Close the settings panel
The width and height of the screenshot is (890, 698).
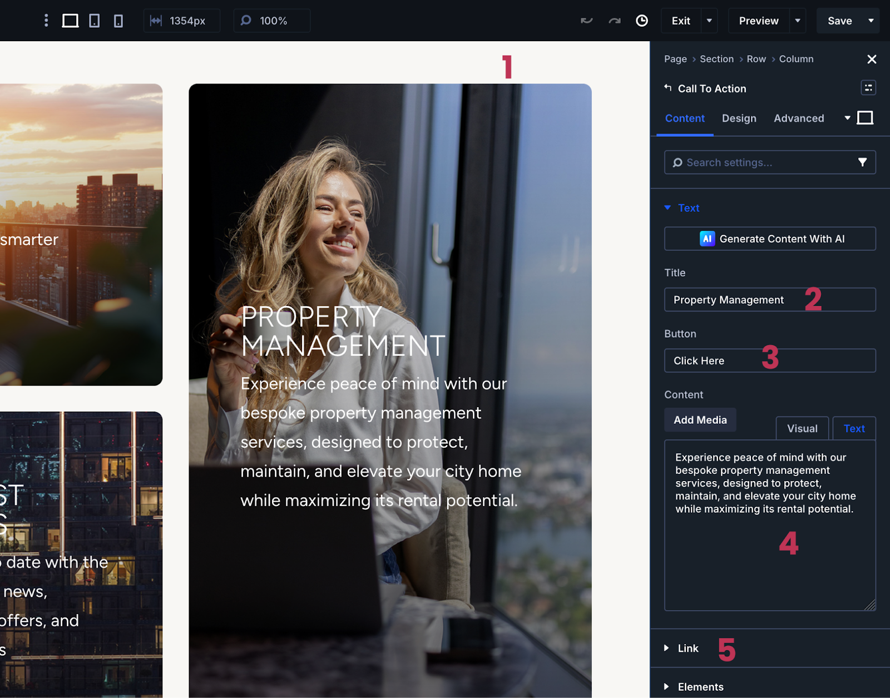872,59
